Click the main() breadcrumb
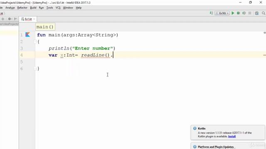Screen dimensions: 266x149 45,27
